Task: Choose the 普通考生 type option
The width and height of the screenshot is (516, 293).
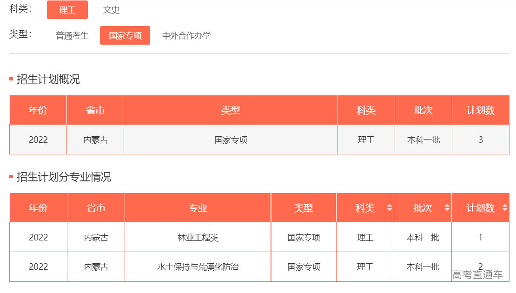Action: coord(72,35)
